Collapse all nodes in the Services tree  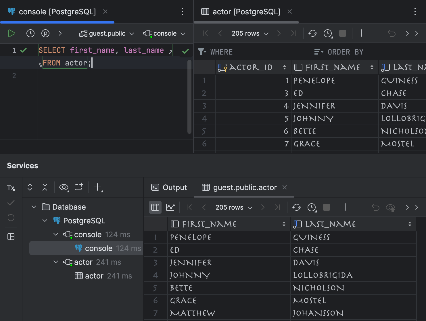pos(45,187)
